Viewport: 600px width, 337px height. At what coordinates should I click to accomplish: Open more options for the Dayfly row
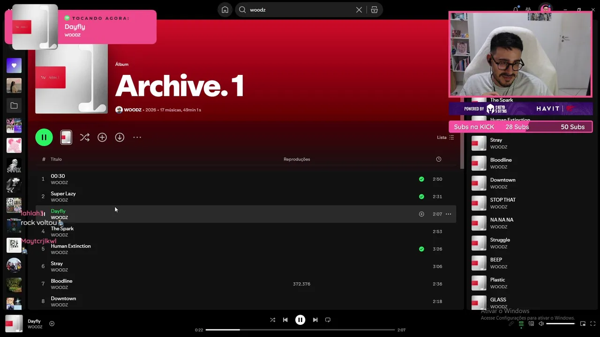click(x=449, y=214)
